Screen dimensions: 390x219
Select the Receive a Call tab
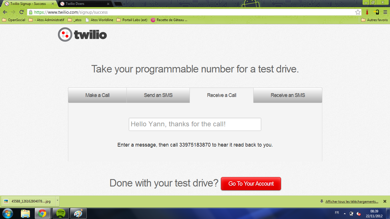pyautogui.click(x=222, y=95)
